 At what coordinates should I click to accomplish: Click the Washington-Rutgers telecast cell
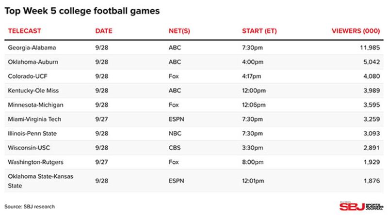(36, 161)
